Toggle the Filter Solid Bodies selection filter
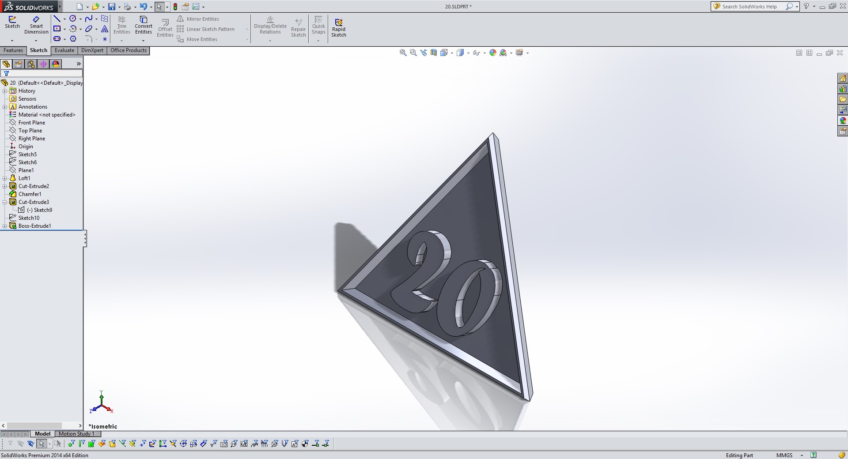Screen dimensions: 848x459 112,444
